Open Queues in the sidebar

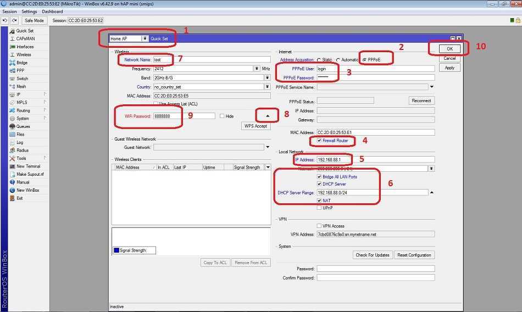click(x=23, y=126)
